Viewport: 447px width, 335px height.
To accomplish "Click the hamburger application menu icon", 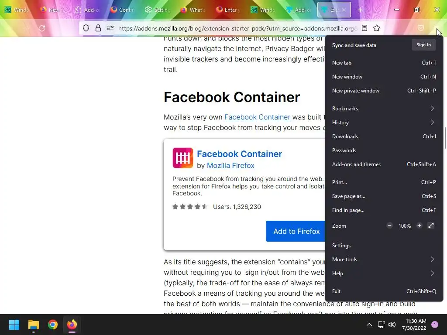I will (436, 28).
